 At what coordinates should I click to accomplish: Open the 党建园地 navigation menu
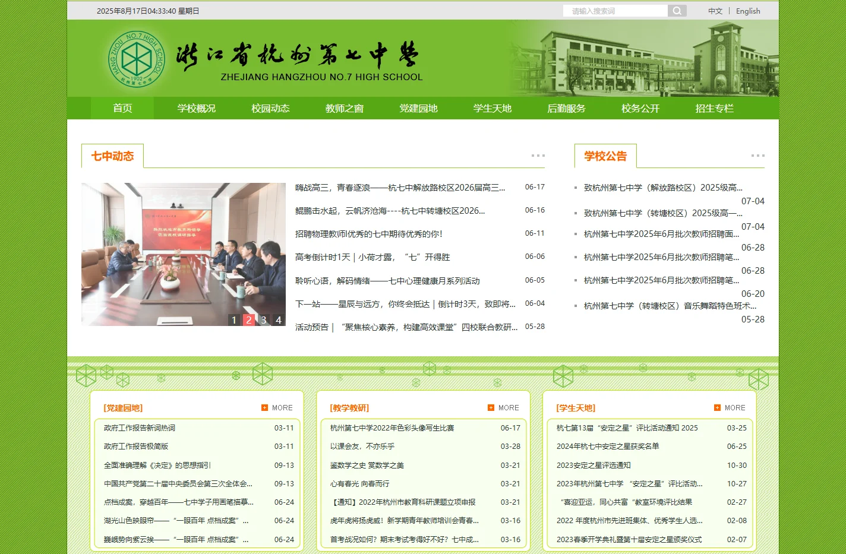[418, 108]
